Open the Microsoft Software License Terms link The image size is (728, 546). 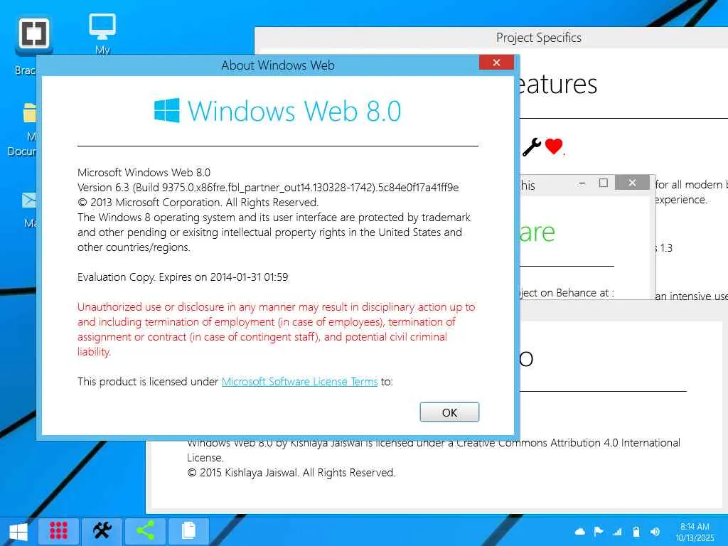click(x=299, y=382)
